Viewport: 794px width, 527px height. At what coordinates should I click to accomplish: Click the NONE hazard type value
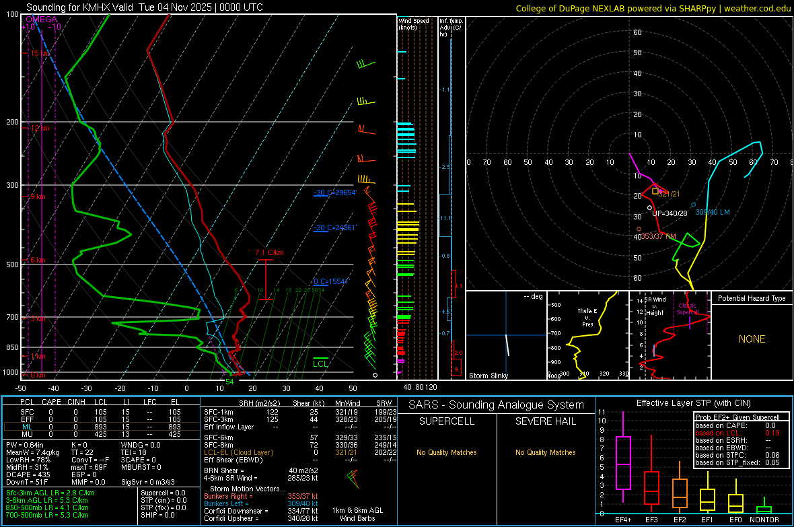(x=752, y=339)
